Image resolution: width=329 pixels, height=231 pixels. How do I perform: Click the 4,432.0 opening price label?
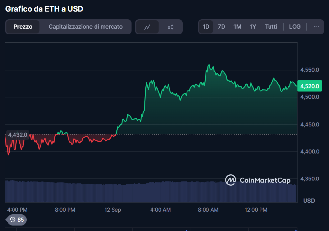pyautogui.click(x=17, y=135)
